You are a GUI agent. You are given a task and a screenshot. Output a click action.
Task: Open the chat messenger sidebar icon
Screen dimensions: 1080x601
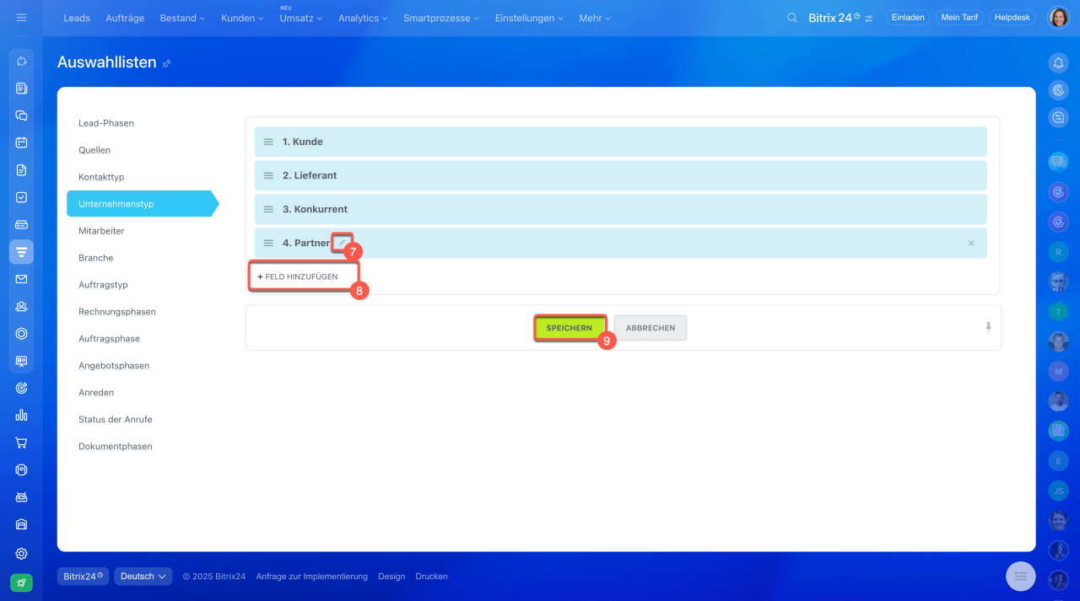pyautogui.click(x=21, y=115)
